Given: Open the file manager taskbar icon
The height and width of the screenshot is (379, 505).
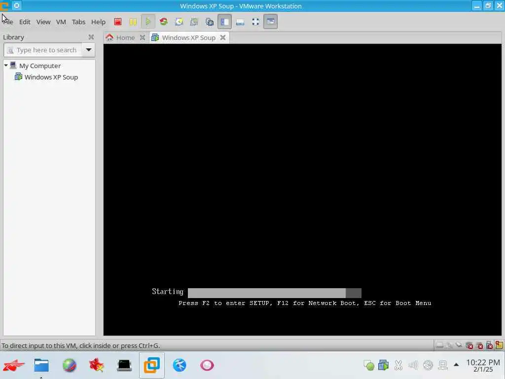Looking at the screenshot, I should 41,365.
